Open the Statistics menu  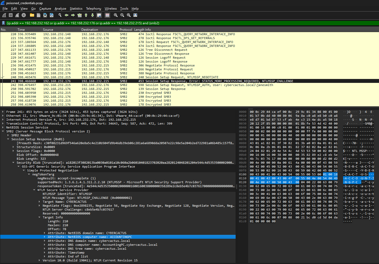point(76,9)
